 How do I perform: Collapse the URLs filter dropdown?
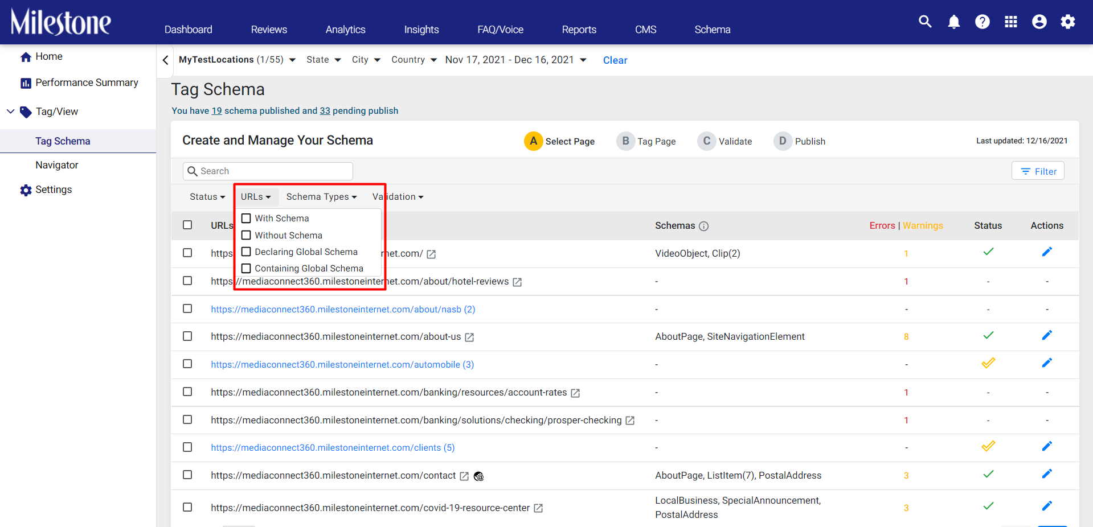256,197
